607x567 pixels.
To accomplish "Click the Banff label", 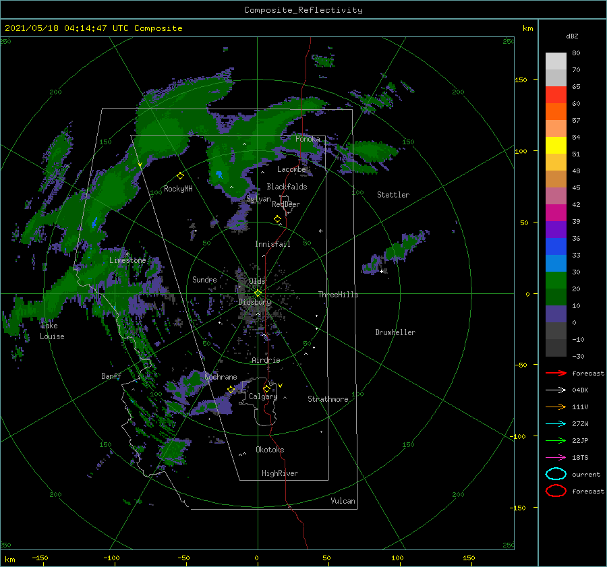I will tap(111, 376).
